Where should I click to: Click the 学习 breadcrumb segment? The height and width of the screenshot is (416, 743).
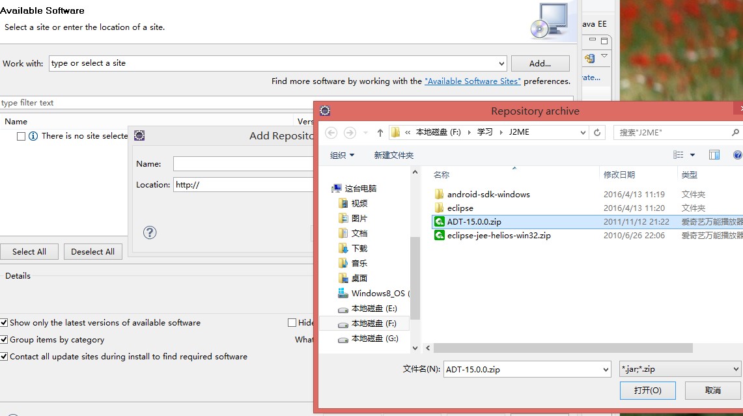click(x=484, y=132)
